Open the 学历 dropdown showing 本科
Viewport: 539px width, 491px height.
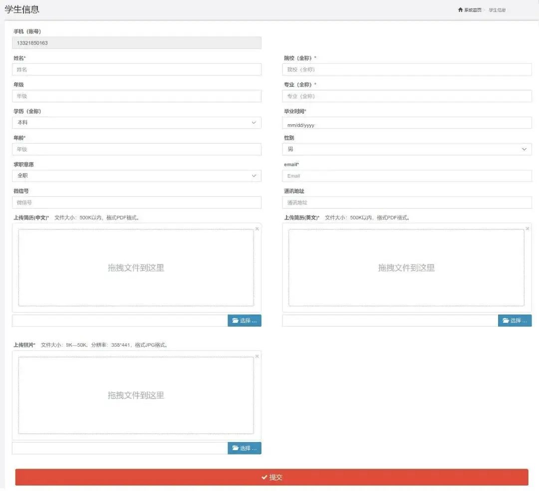pos(136,122)
